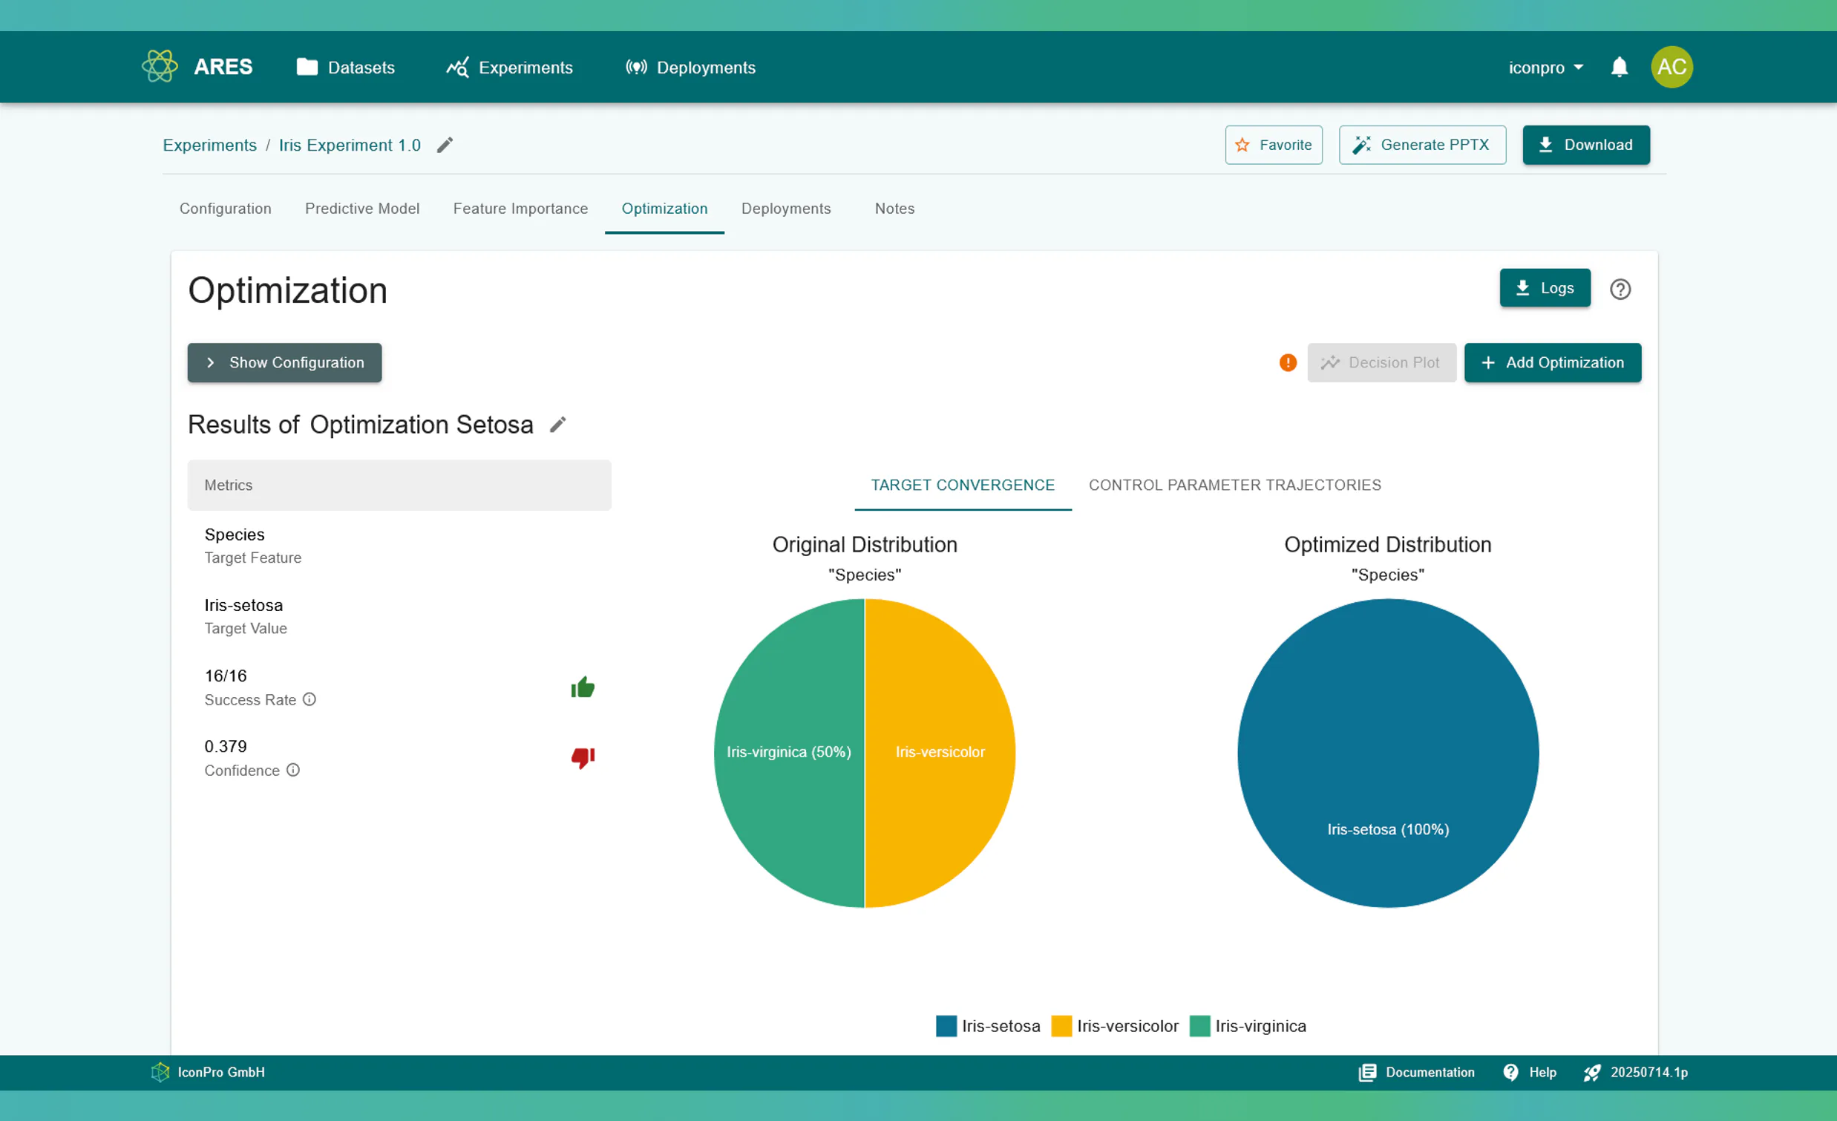Click the ARES atom logo

click(160, 66)
